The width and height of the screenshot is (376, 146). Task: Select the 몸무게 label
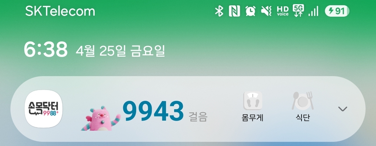(252, 118)
